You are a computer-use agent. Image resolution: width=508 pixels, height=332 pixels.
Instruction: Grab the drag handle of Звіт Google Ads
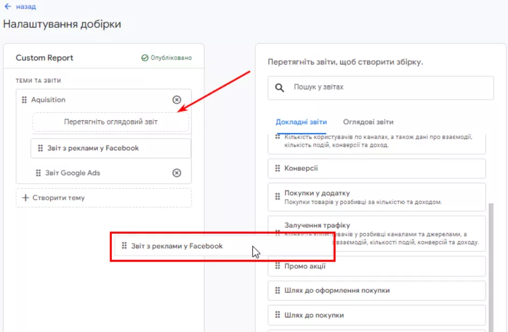38,173
